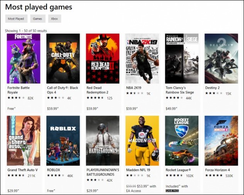Viewport: 244px width, 195px height.
Task: Click the $49.99 price for Rainbow Six Siege
Action: pos(171,109)
